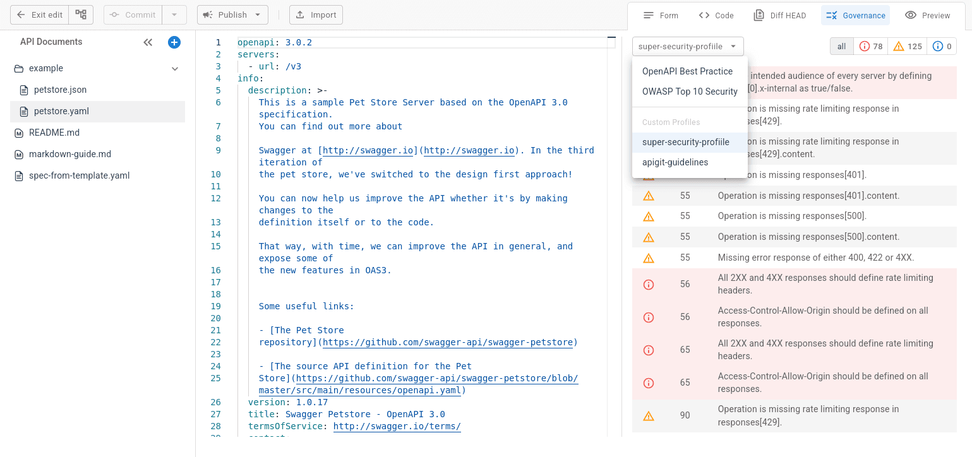
Task: Open the branch graph icon beside Exit edit
Action: tap(81, 15)
